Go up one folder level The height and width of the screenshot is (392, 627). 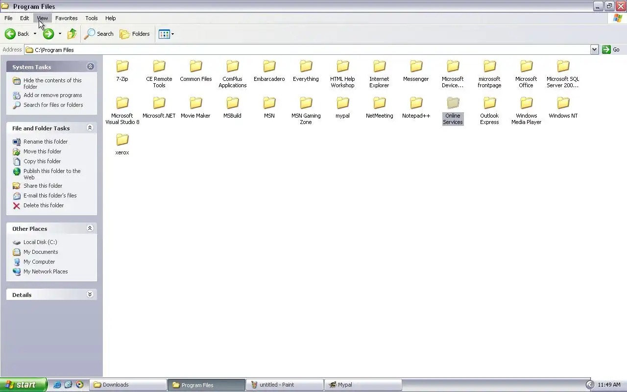click(x=72, y=34)
